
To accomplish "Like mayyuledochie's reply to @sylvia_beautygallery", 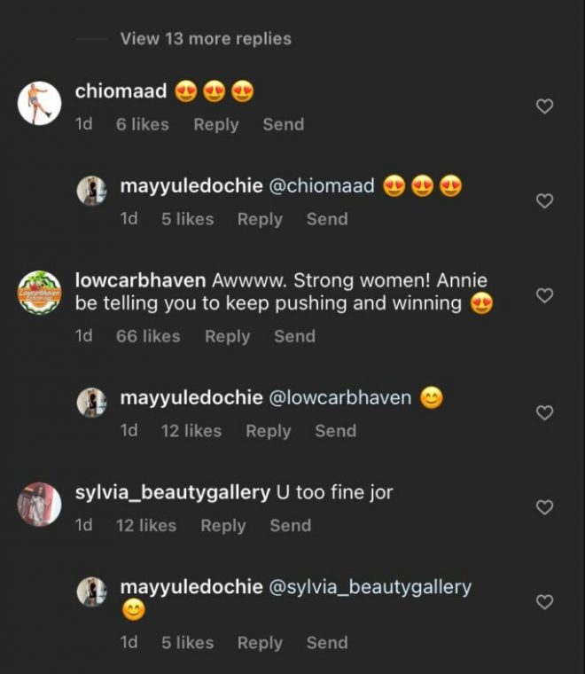I will click(545, 602).
